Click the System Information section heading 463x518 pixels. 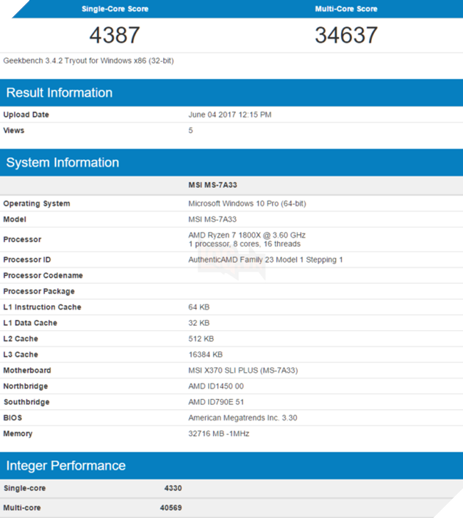click(x=62, y=163)
